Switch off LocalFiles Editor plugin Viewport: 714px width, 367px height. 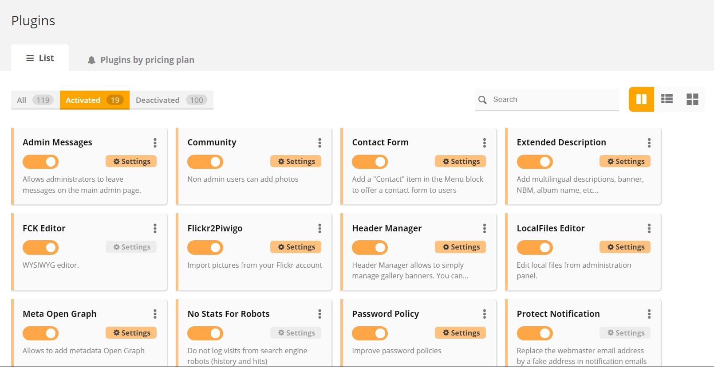[x=535, y=247]
